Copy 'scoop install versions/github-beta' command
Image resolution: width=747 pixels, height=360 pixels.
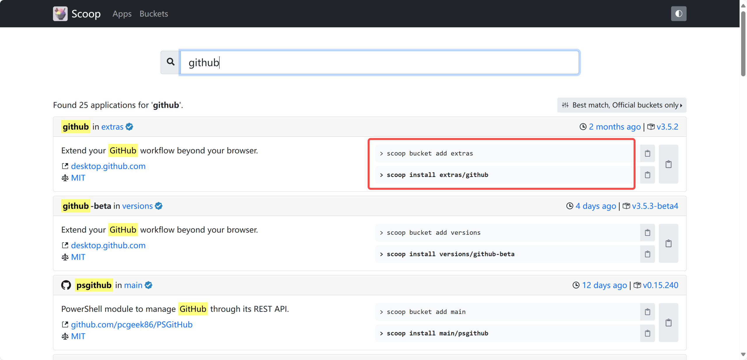pyautogui.click(x=647, y=254)
